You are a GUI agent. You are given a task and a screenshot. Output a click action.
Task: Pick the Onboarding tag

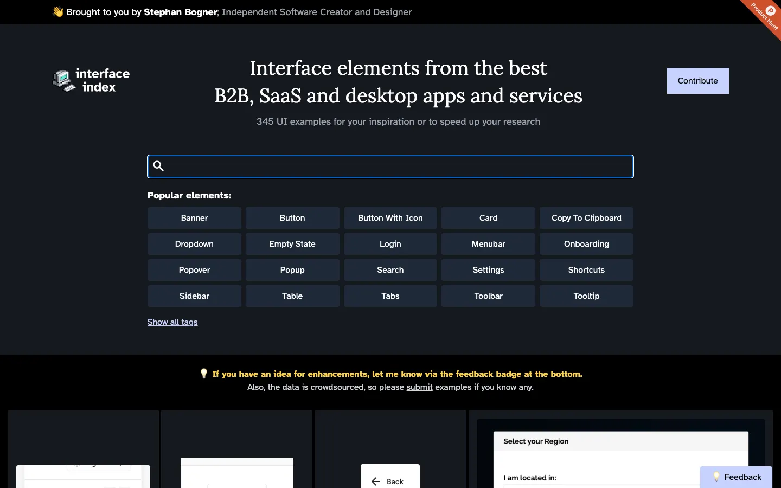pyautogui.click(x=586, y=244)
